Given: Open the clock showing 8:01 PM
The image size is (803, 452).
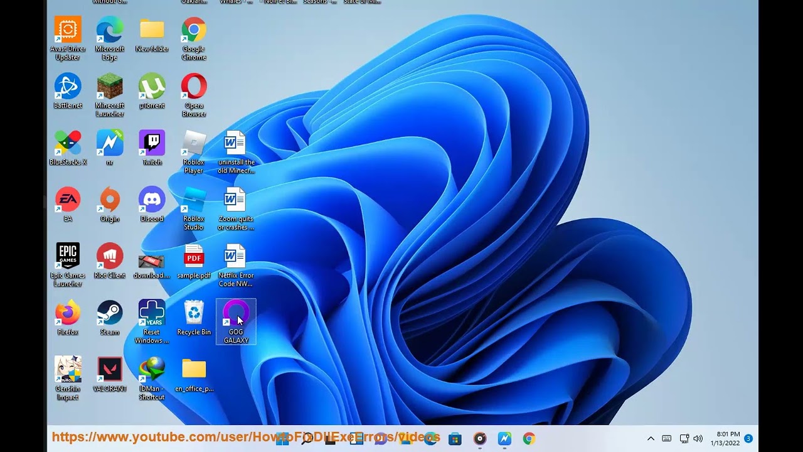Looking at the screenshot, I should 726,439.
